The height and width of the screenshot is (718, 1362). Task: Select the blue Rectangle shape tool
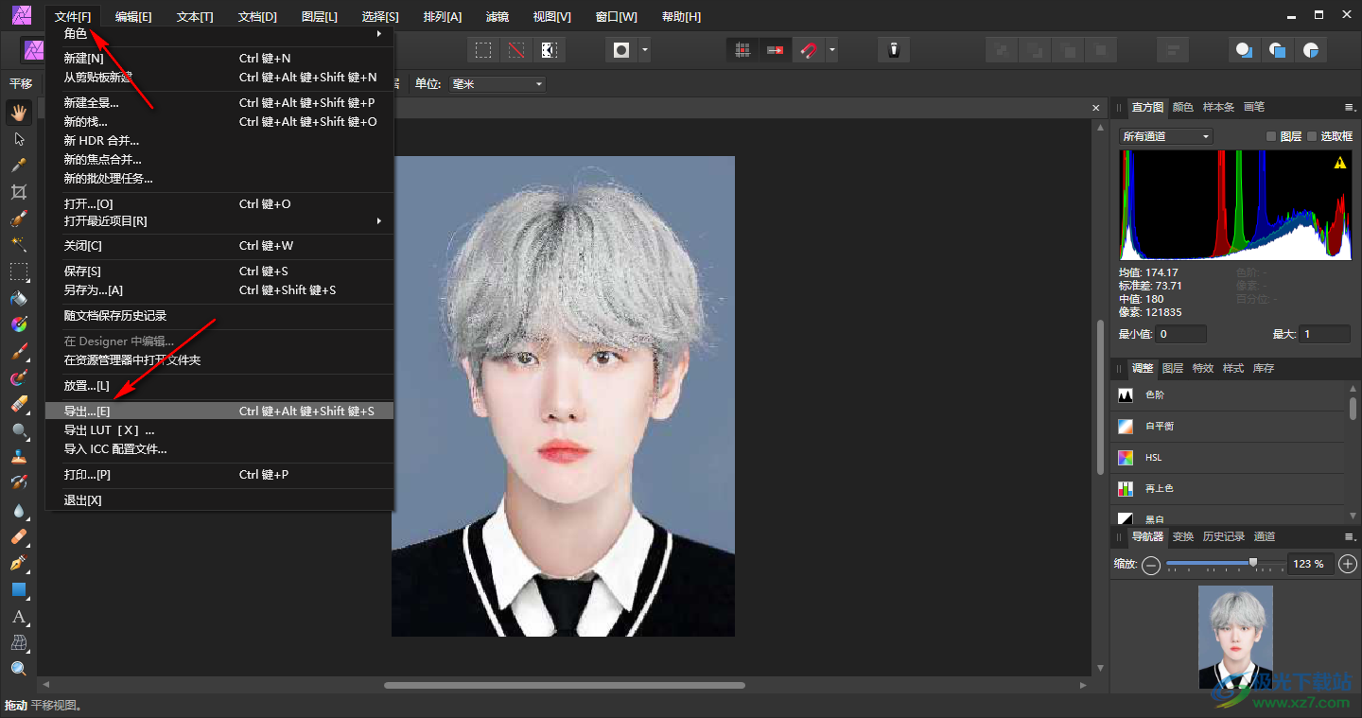19,589
